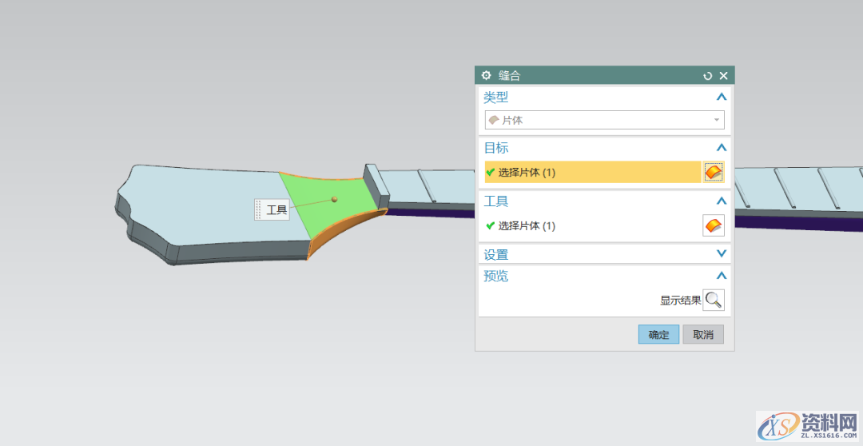Collapse the 预览 section

click(x=722, y=275)
